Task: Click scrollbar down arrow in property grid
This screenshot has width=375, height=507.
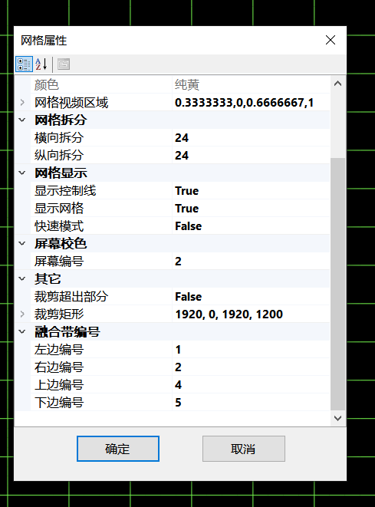Action: click(x=338, y=418)
